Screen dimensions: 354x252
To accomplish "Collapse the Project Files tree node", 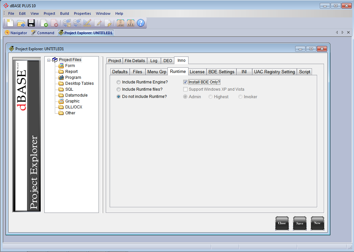I will [x=49, y=60].
